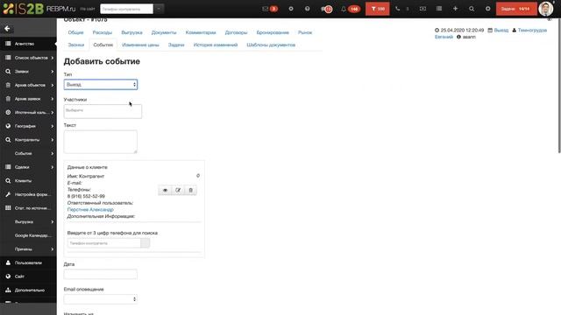
Task: Switch to the Расходы tab
Action: pos(103,32)
